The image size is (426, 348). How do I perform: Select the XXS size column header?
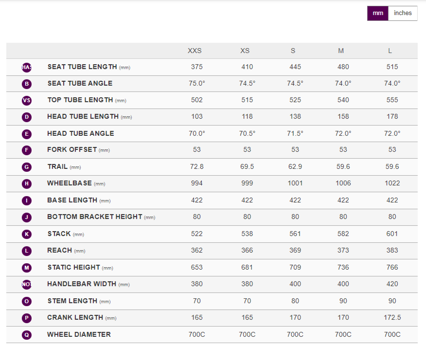pyautogui.click(x=195, y=51)
